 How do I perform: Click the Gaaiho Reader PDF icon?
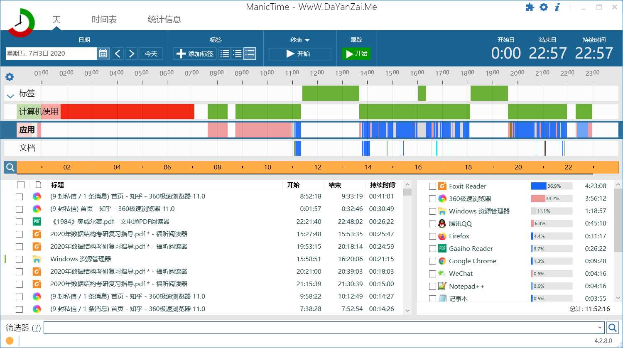click(442, 248)
